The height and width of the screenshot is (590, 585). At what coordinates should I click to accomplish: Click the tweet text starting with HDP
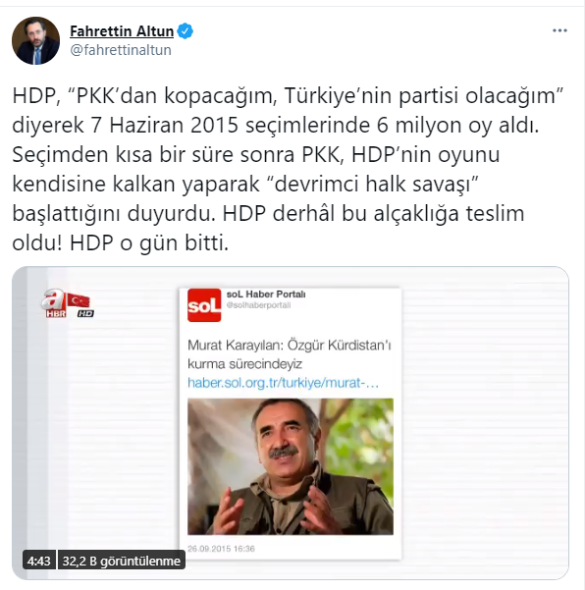(288, 169)
